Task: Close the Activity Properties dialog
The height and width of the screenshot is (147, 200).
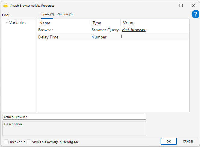Action: 193,5
